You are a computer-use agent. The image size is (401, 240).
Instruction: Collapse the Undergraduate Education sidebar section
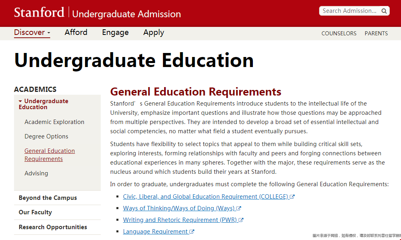click(43, 104)
